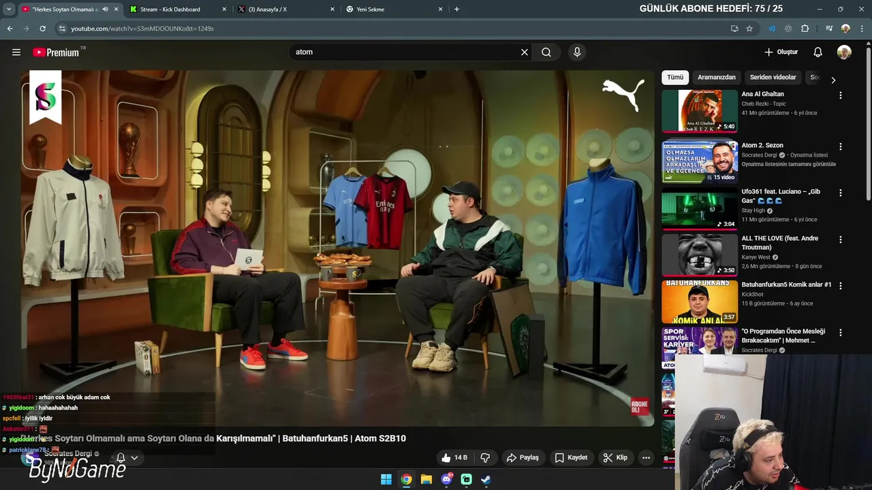
Task: Dislike the video
Action: click(485, 458)
